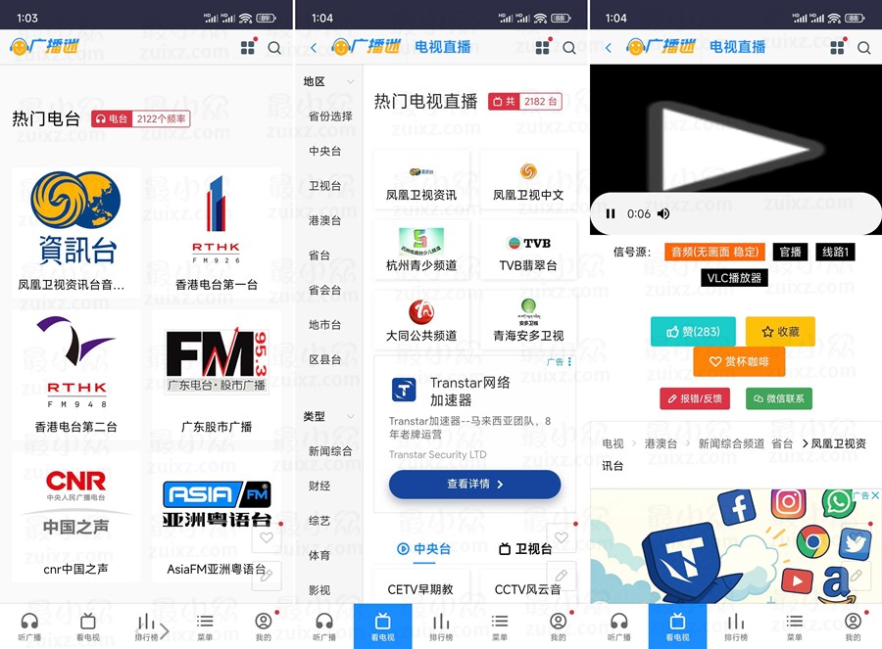
Task: Select 卫视台 in region sidebar
Action: coord(324,186)
